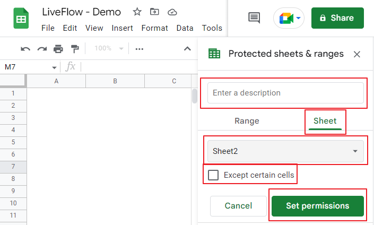Screen dimensions: 374x225
Task: Open the comment history icon
Action: tap(254, 18)
